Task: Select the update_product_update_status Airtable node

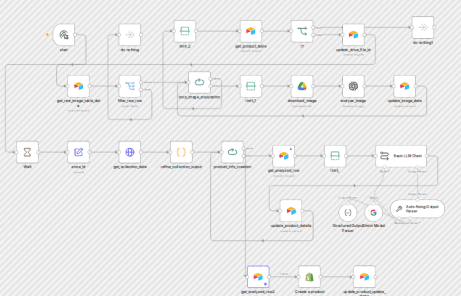Action: 365,277
